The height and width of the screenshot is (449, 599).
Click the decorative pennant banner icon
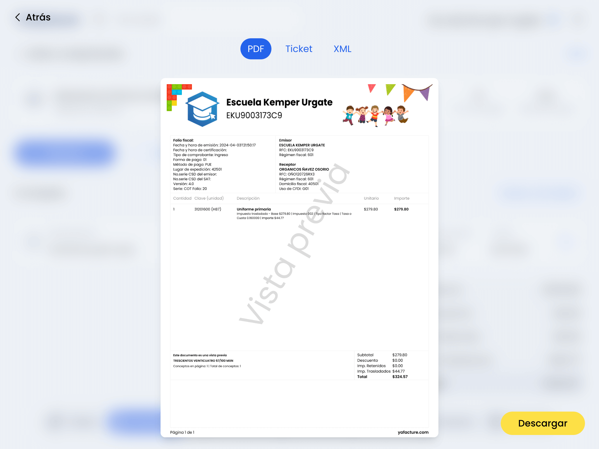pyautogui.click(x=396, y=92)
